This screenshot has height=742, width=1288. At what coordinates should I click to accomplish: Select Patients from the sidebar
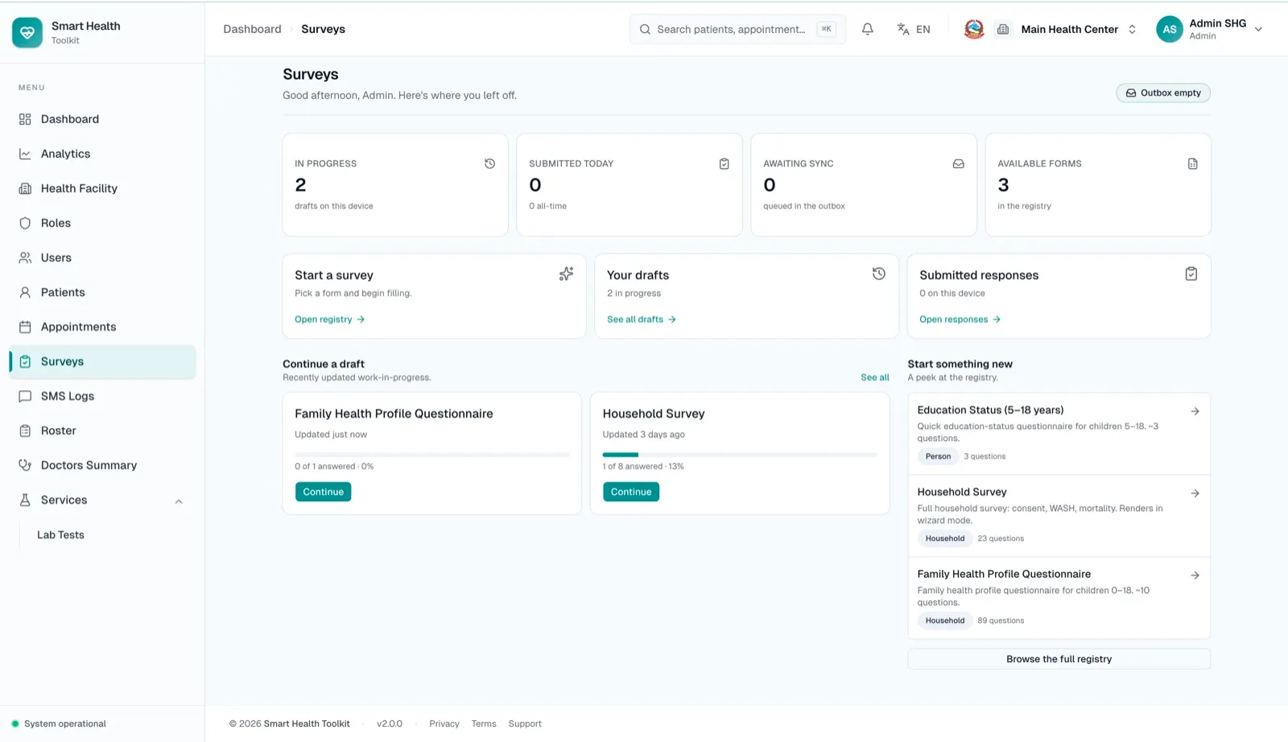click(x=102, y=292)
